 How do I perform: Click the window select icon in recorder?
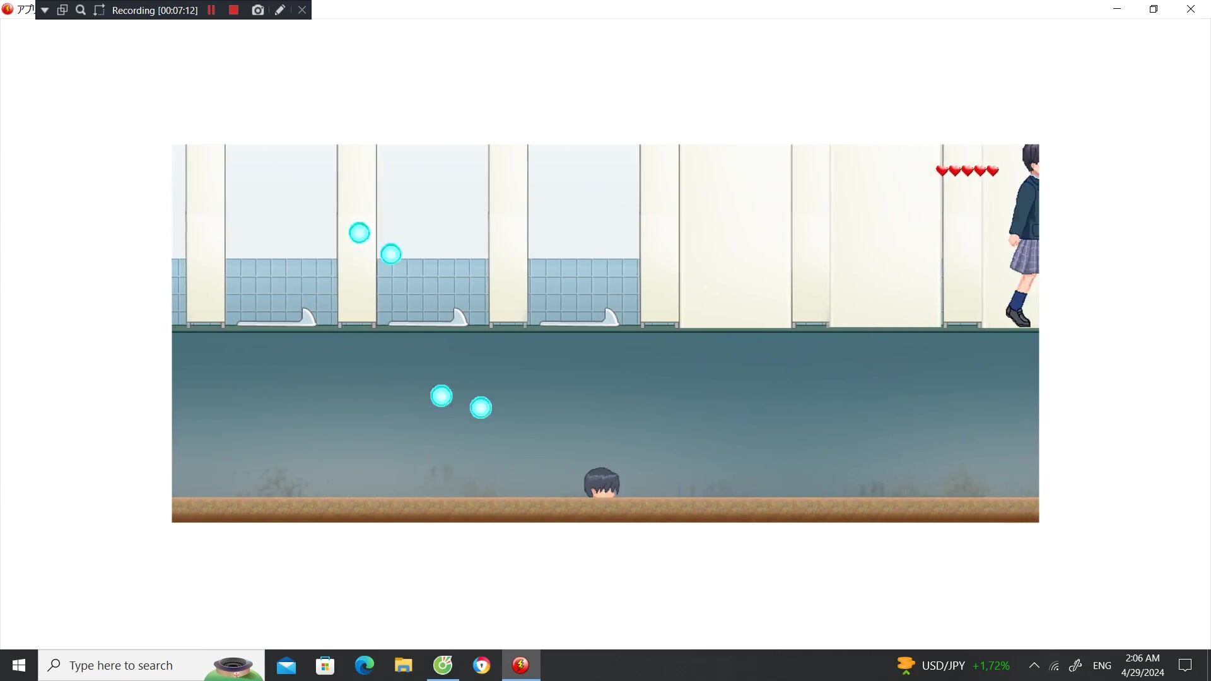(62, 10)
